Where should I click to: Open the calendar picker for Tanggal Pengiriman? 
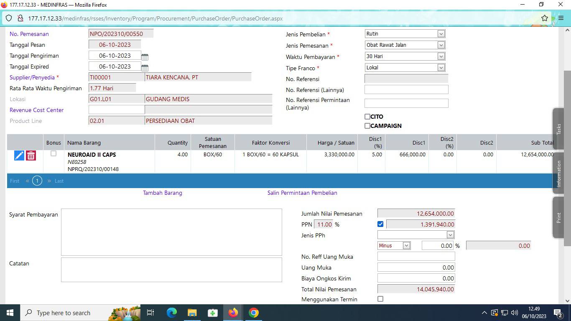145,57
